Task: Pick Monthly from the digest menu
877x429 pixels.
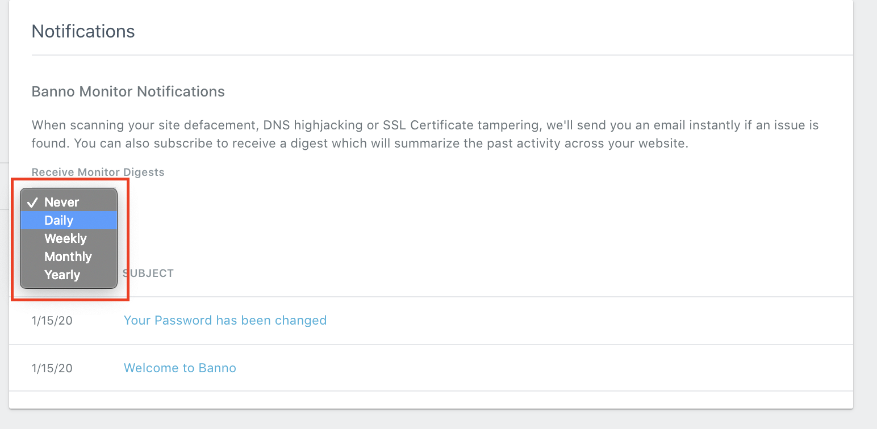Action: click(x=68, y=256)
